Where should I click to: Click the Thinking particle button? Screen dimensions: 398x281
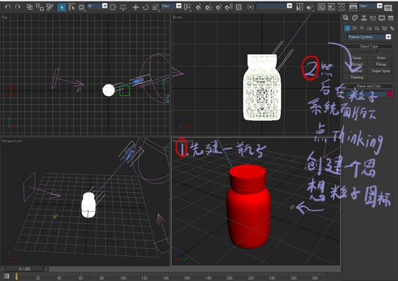357,78
